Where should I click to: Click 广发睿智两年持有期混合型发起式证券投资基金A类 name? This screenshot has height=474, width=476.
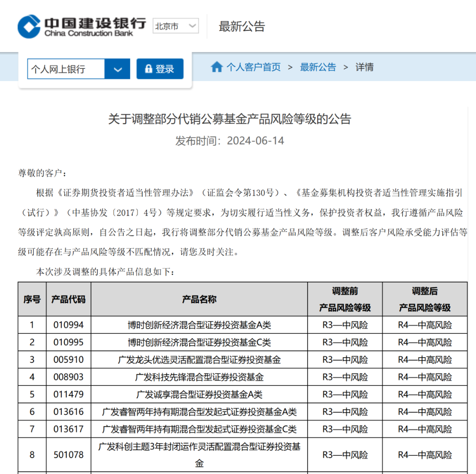[199, 412]
